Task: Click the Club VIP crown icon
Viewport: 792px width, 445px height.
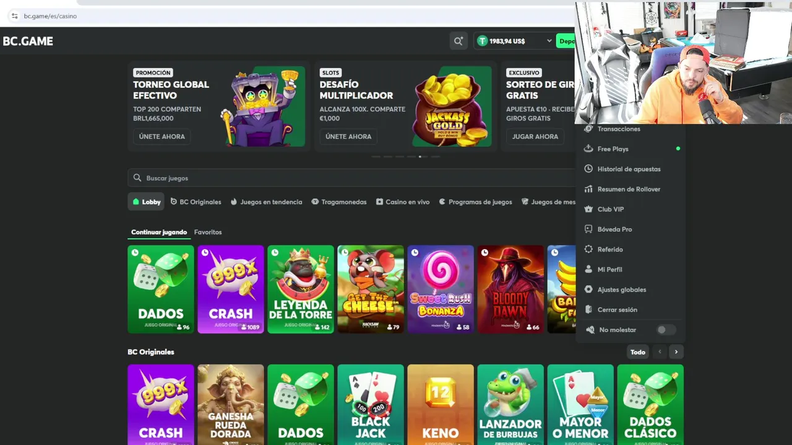Action: click(588, 209)
